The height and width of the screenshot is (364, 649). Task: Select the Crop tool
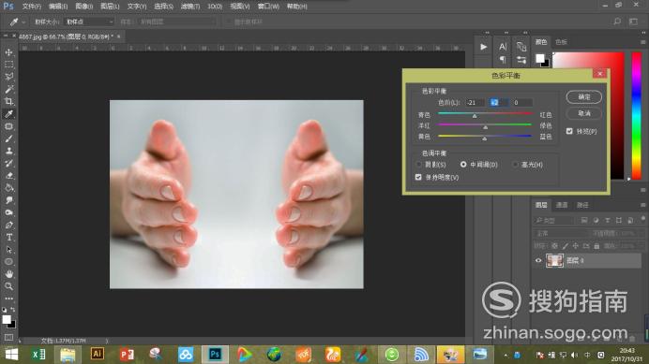[x=8, y=102]
